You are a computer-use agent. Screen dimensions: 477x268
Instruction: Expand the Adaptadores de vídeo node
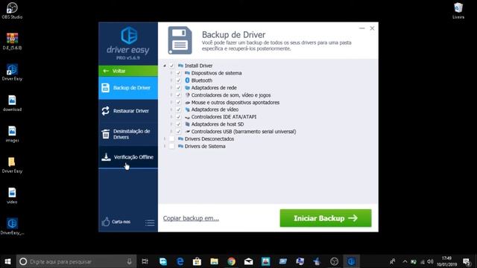click(x=171, y=109)
